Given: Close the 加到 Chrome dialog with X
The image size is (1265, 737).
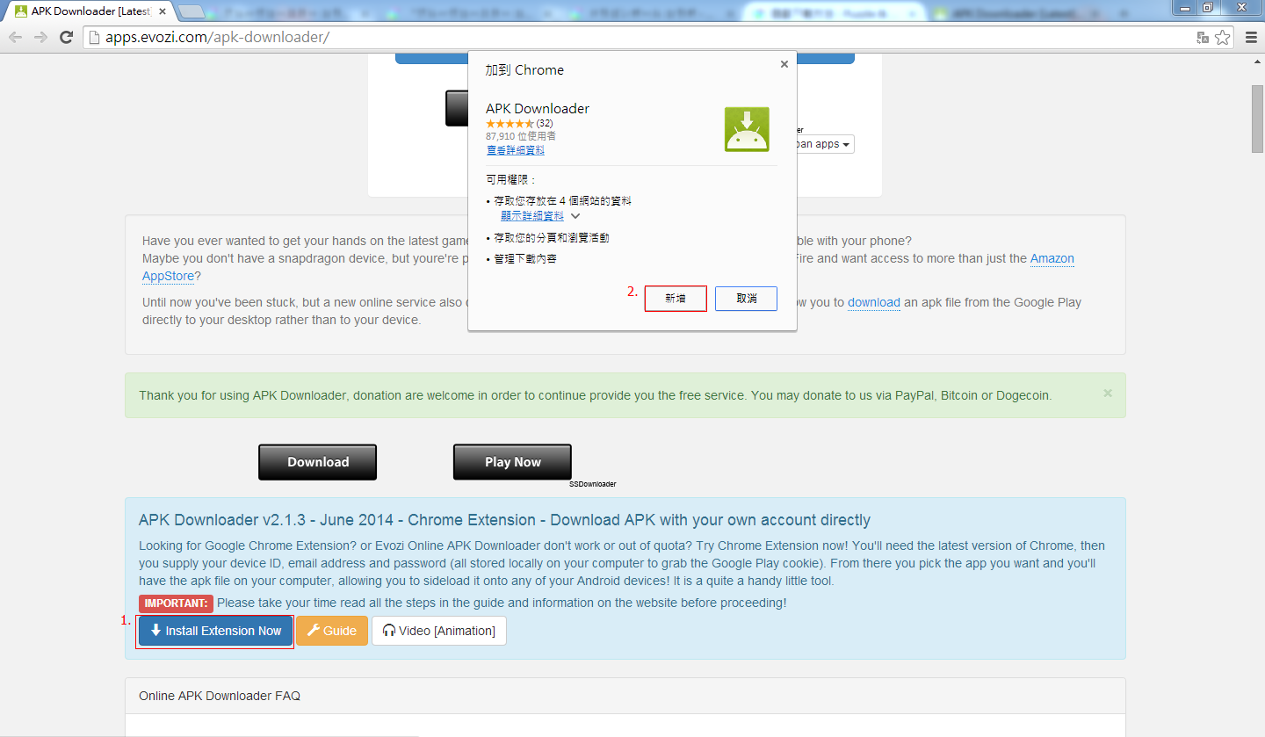Looking at the screenshot, I should (x=784, y=64).
